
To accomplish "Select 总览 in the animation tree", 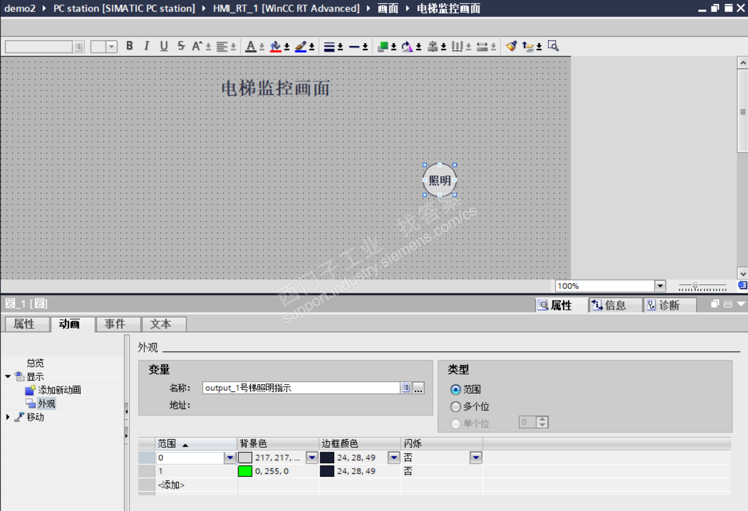I will (35, 363).
